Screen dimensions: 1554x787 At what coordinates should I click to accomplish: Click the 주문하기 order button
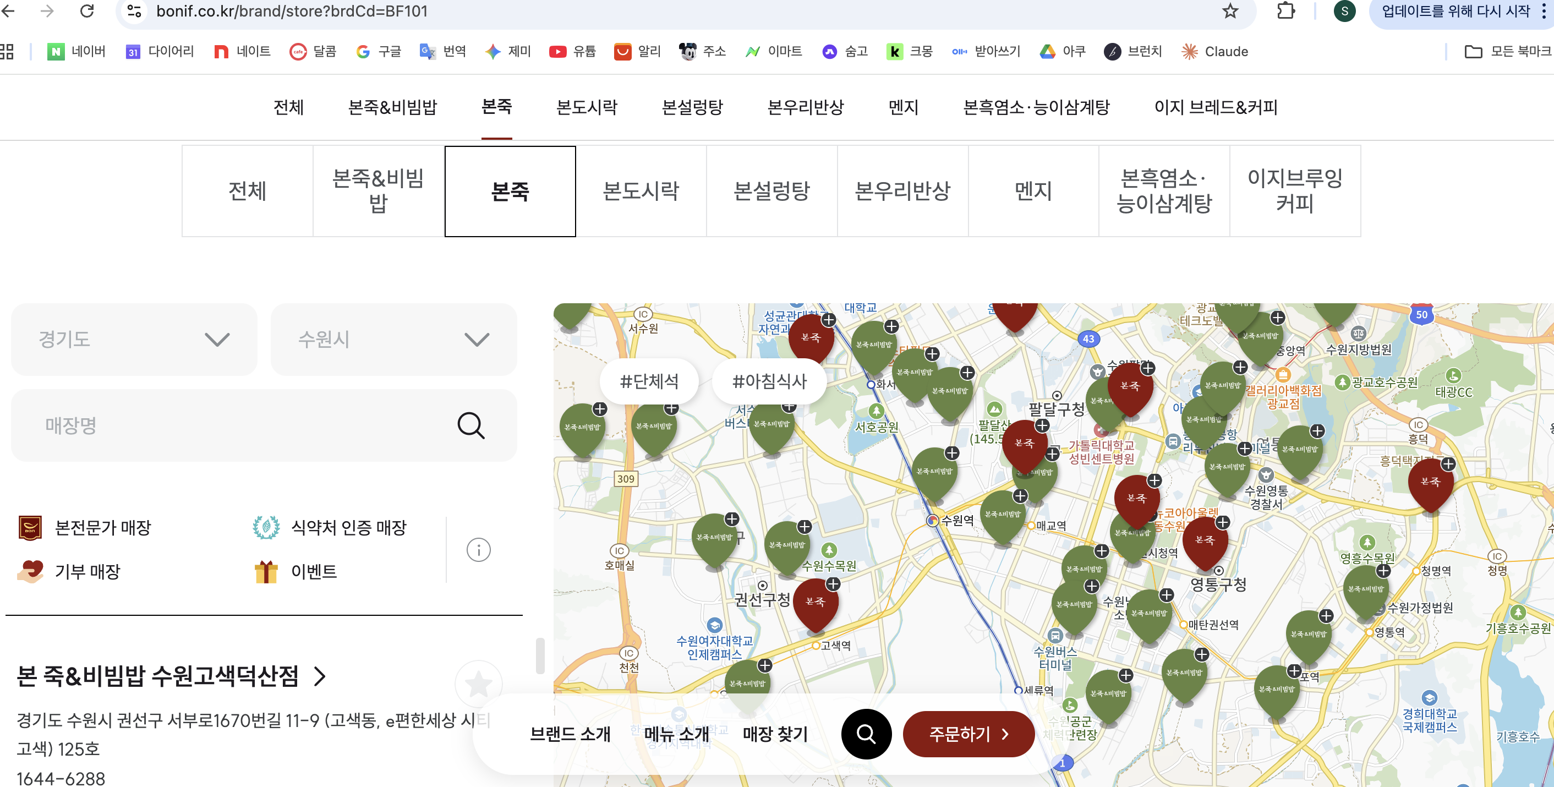pyautogui.click(x=968, y=733)
